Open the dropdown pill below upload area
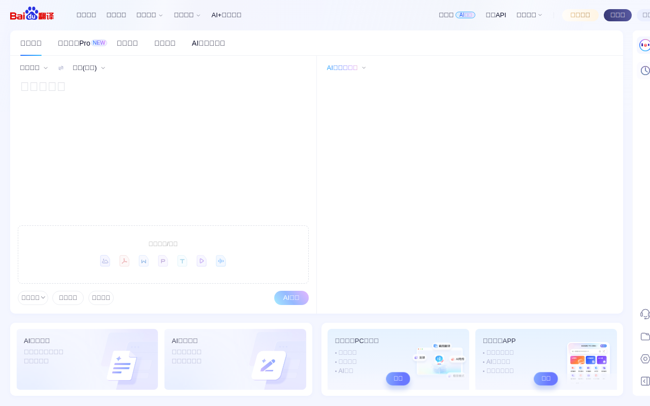 coord(33,298)
